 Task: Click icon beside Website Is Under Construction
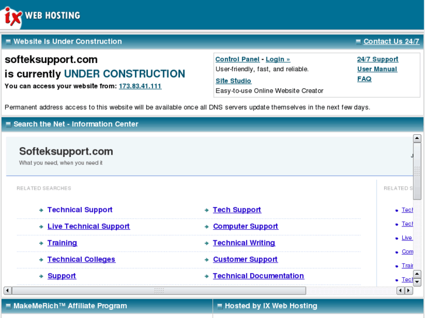click(8, 41)
